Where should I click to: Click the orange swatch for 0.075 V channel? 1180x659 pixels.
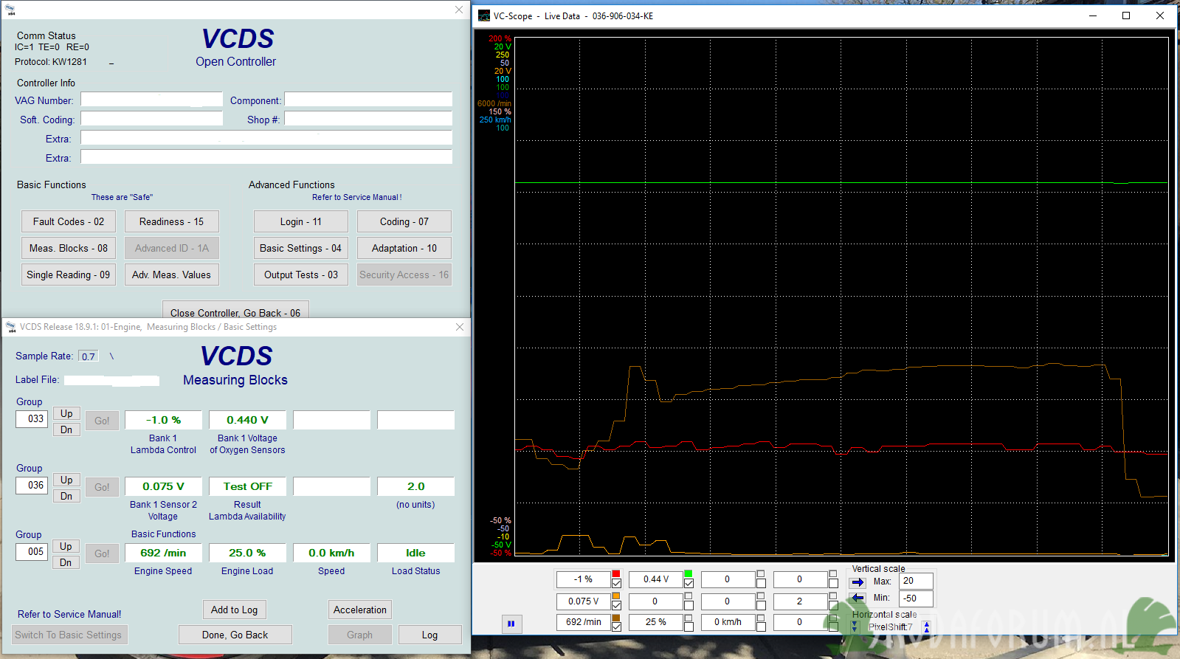[x=616, y=596]
